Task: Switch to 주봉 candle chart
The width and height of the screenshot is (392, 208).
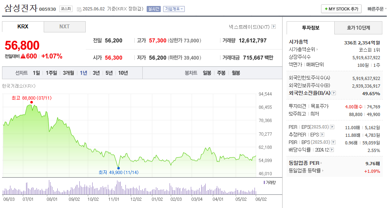Action: coord(221,73)
